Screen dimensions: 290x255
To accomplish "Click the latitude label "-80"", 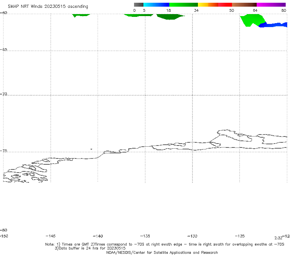I will 4,230.
